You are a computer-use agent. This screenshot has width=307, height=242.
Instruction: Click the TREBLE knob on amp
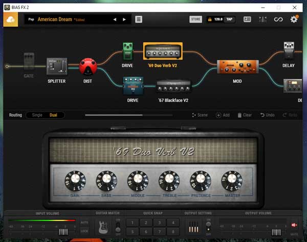(169, 181)
